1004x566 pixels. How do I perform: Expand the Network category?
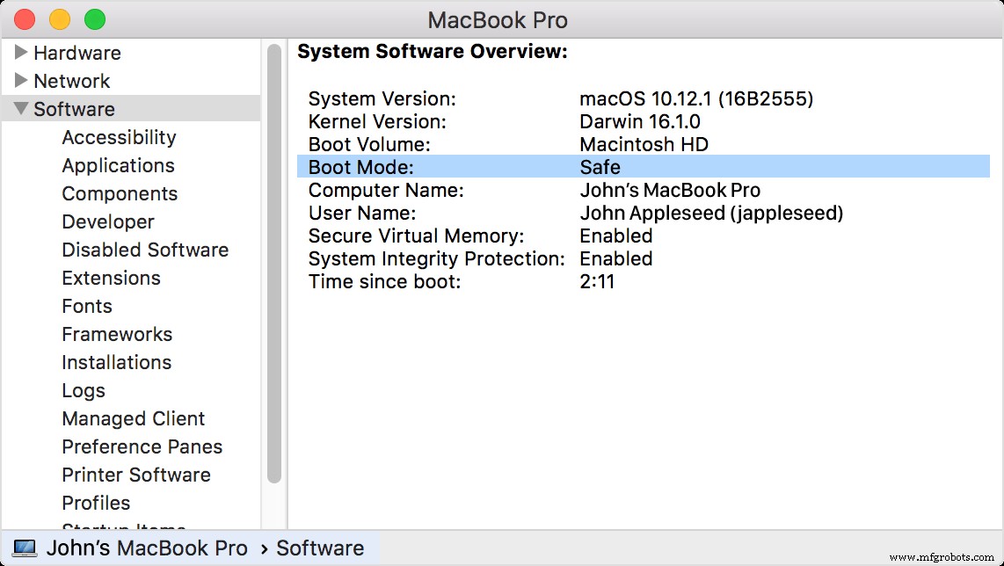(x=22, y=81)
